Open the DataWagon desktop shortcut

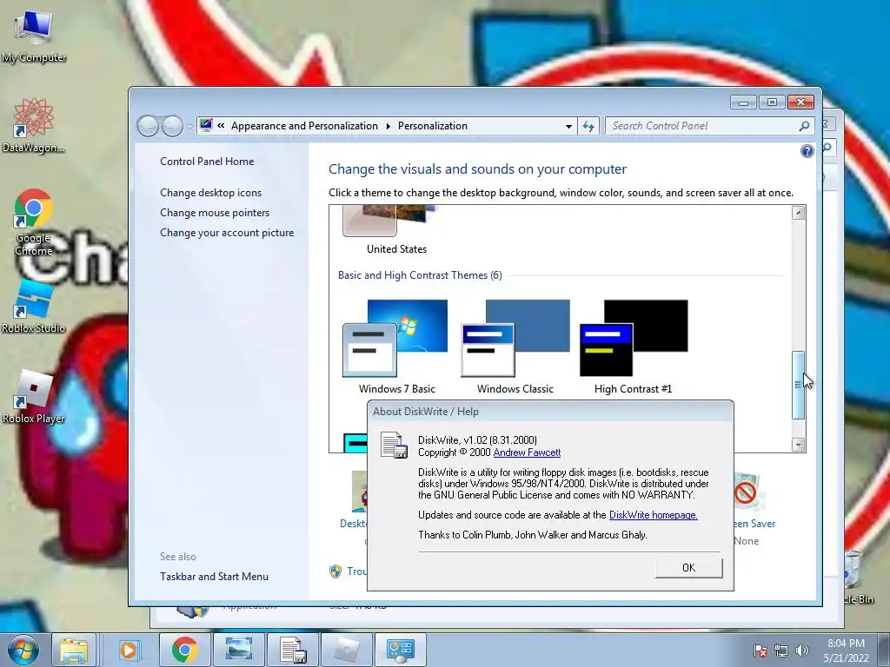click(34, 126)
